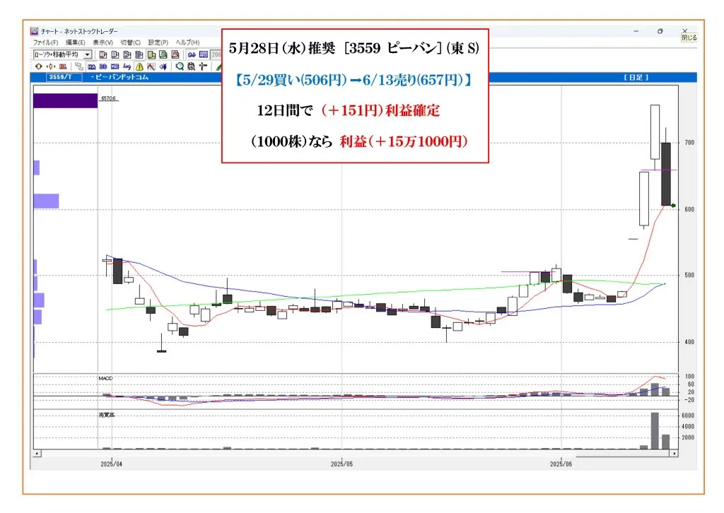724x513 pixels.
Task: Click the [日足] timeframe label
Action: coord(636,78)
